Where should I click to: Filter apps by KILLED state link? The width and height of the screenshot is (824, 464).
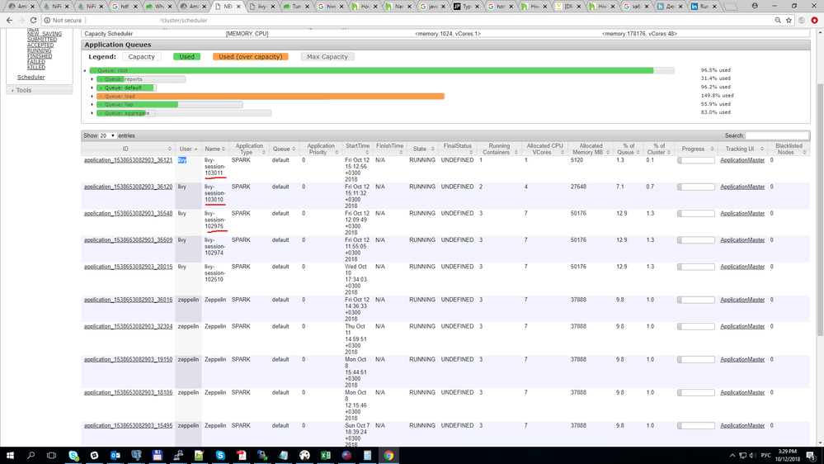pos(36,68)
